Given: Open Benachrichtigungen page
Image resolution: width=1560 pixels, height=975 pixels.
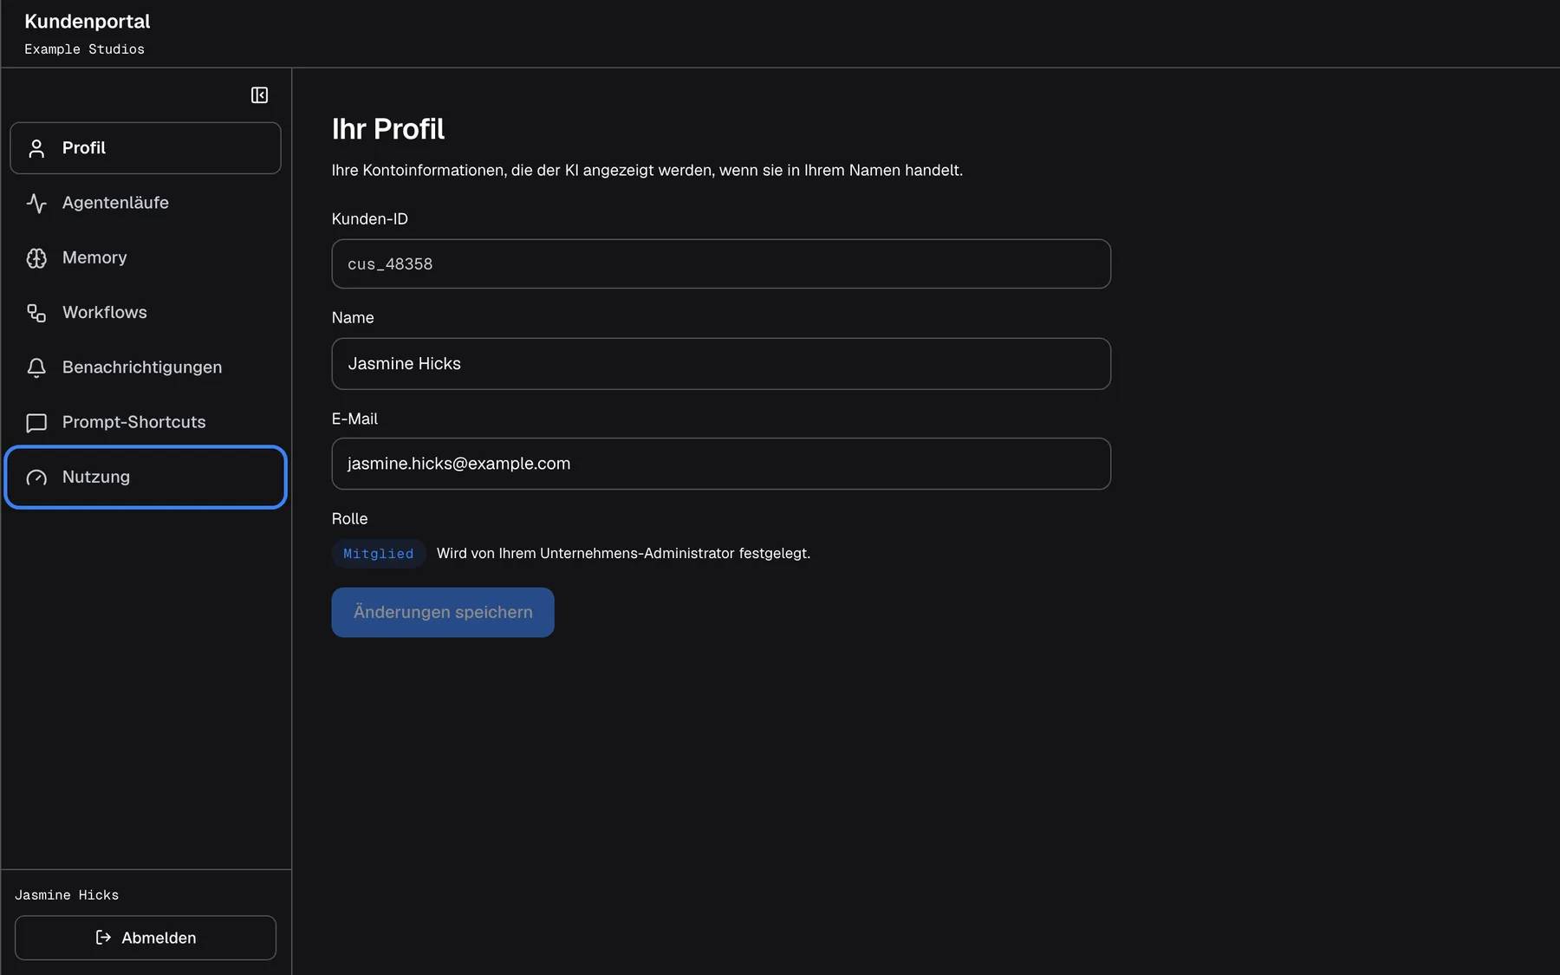Looking at the screenshot, I should click(x=146, y=367).
